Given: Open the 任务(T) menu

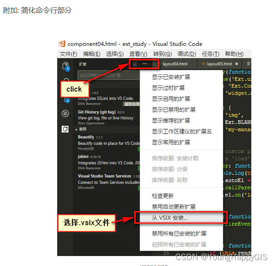Looking at the screenshot, I should click(x=210, y=54).
